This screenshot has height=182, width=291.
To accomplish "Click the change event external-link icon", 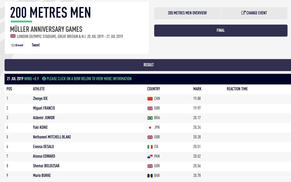I will (243, 13).
